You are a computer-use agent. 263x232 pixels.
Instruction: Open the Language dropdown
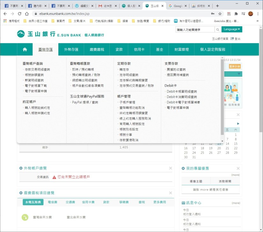pyautogui.click(x=232, y=29)
